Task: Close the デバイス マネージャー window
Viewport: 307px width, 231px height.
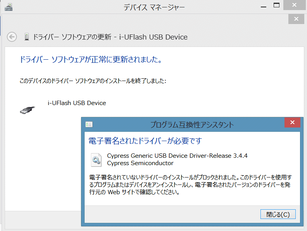Action: tap(297, 5)
